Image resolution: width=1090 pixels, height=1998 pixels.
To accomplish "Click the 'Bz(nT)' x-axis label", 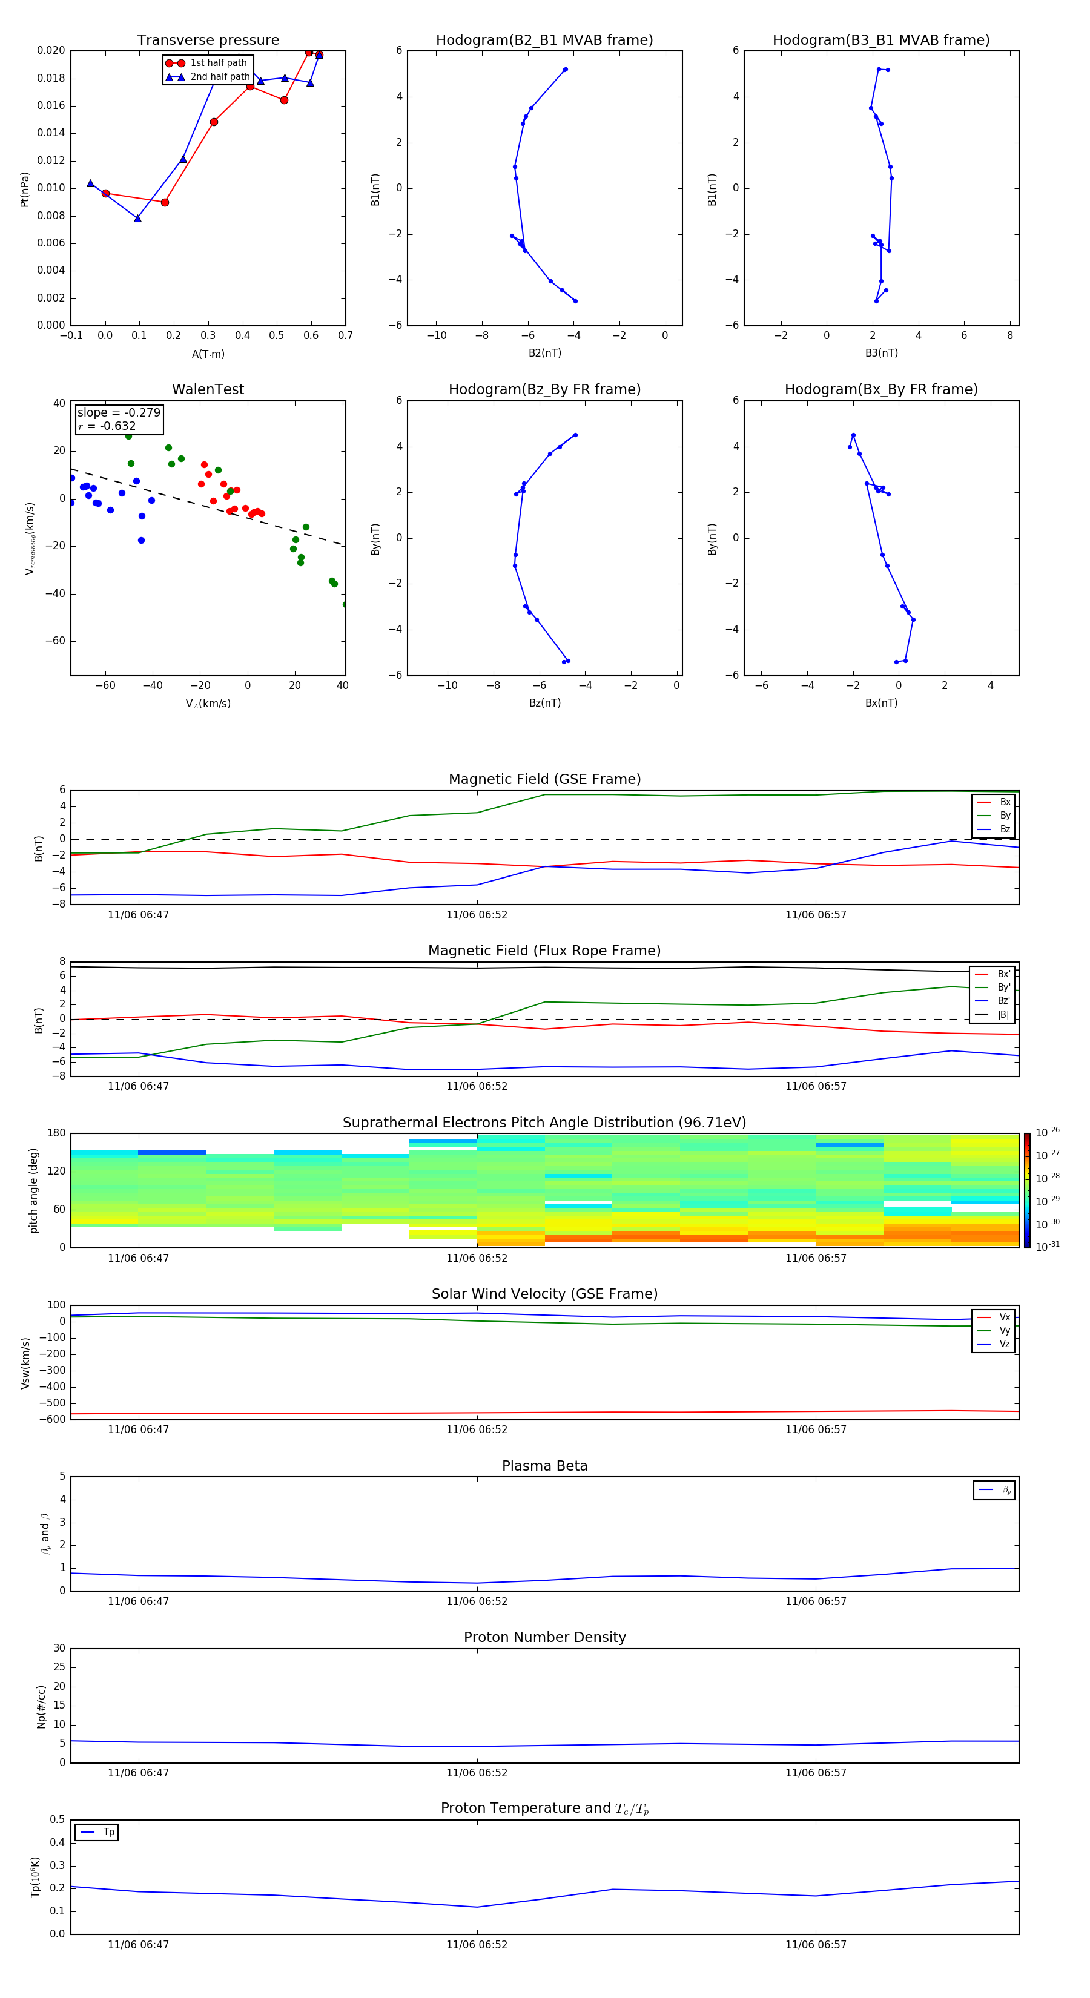I will point(544,703).
